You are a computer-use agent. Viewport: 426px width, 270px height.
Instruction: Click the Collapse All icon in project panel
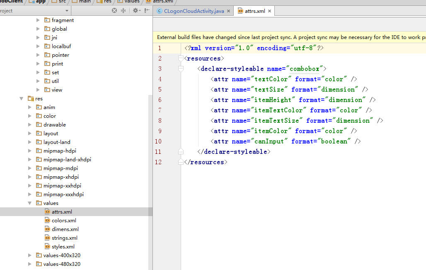pos(123,11)
